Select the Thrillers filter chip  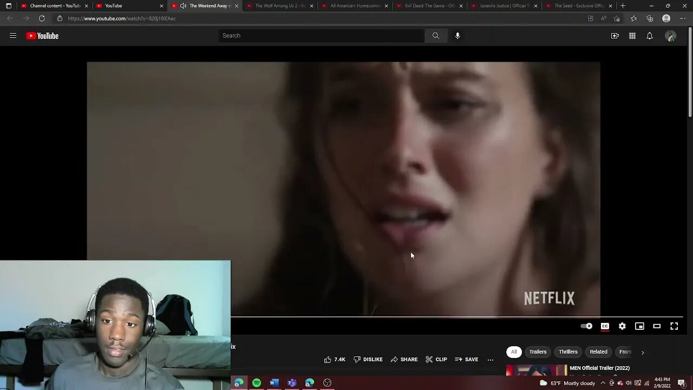pyautogui.click(x=568, y=352)
